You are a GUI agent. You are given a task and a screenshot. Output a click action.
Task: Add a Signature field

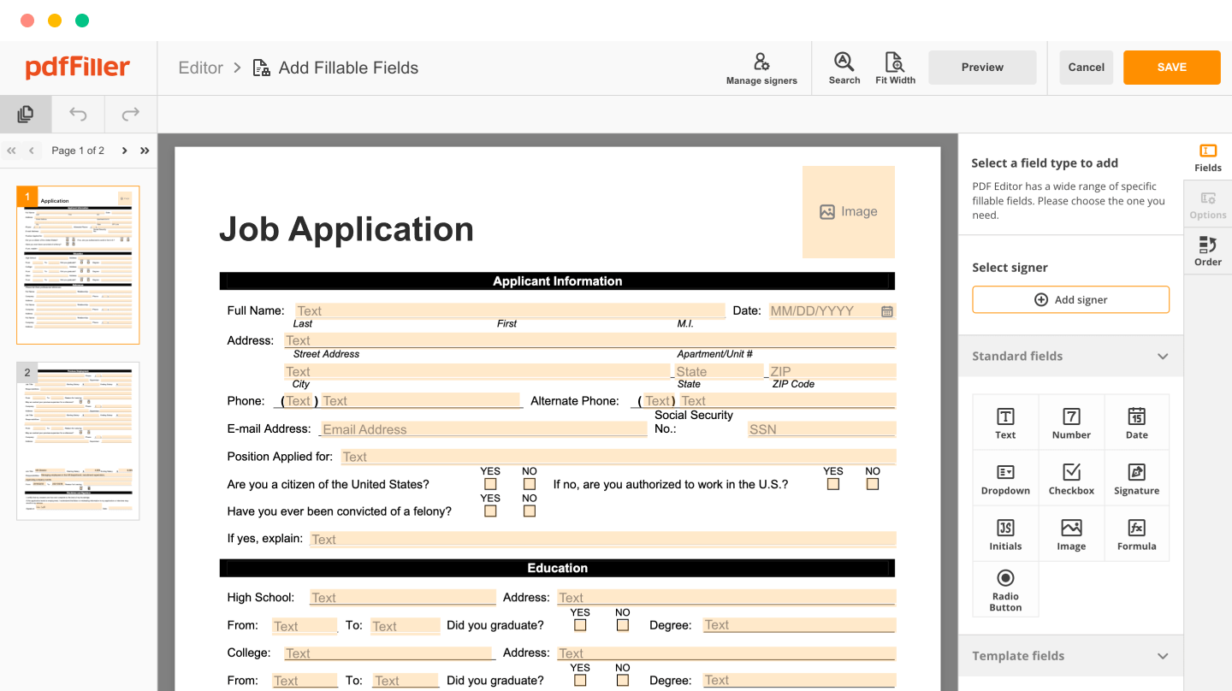pos(1136,477)
